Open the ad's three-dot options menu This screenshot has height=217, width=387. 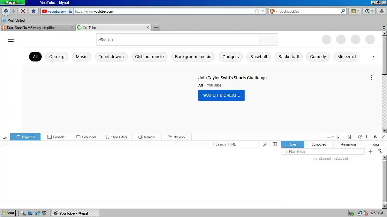tap(371, 78)
